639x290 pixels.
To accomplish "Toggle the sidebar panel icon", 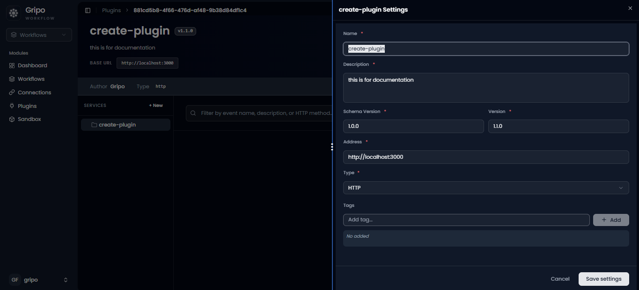I will [x=88, y=10].
